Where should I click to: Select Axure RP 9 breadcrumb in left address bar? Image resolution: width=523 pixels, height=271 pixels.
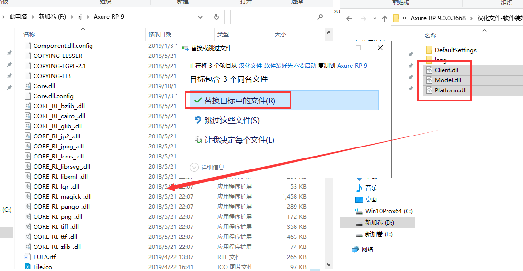(x=109, y=17)
